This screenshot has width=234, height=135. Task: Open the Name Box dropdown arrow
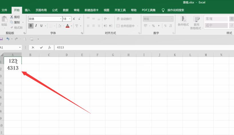click(20, 47)
